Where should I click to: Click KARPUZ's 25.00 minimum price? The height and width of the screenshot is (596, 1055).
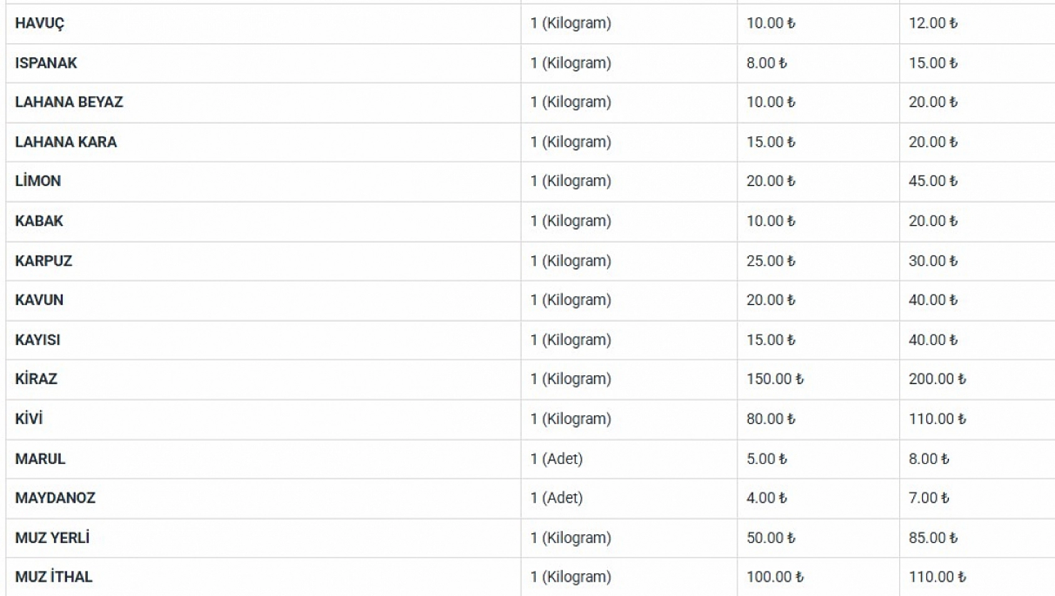coord(770,261)
